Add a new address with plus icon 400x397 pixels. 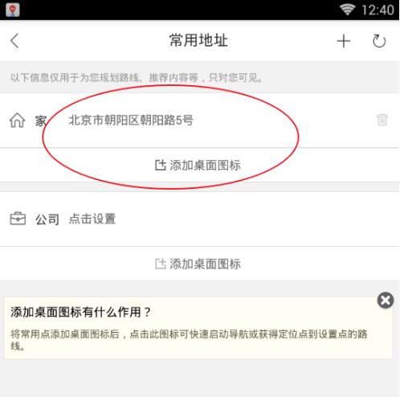tap(344, 41)
